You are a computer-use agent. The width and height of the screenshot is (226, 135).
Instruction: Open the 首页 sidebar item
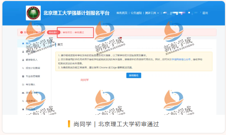[x=34, y=43]
